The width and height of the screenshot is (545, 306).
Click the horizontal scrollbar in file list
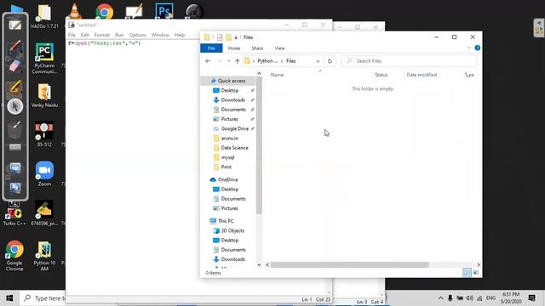pyautogui.click(x=349, y=264)
